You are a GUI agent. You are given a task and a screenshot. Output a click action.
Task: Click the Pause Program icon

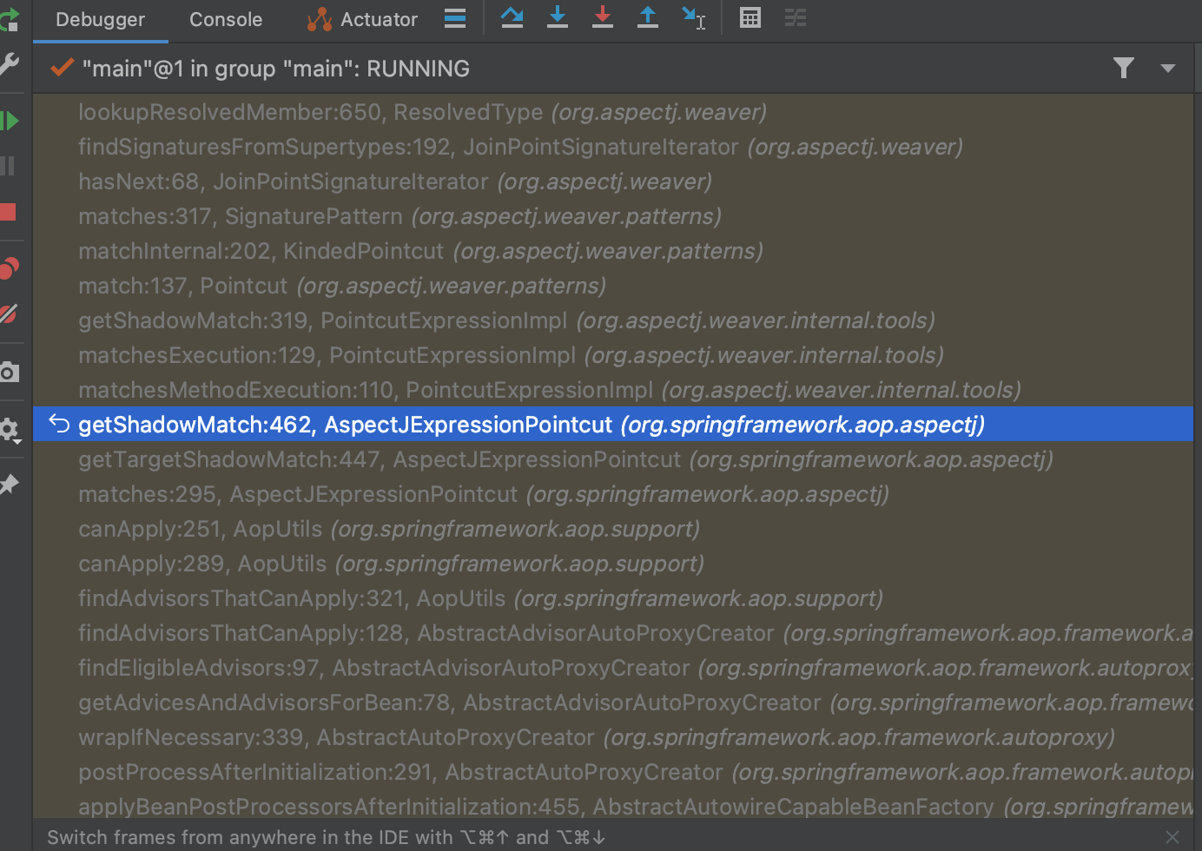[9, 166]
